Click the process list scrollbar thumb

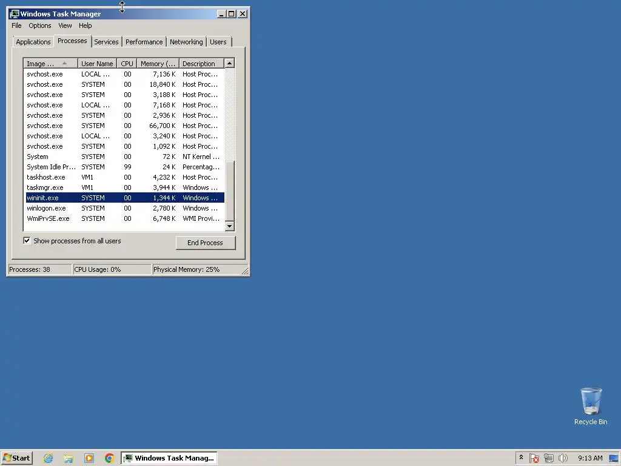point(230,191)
